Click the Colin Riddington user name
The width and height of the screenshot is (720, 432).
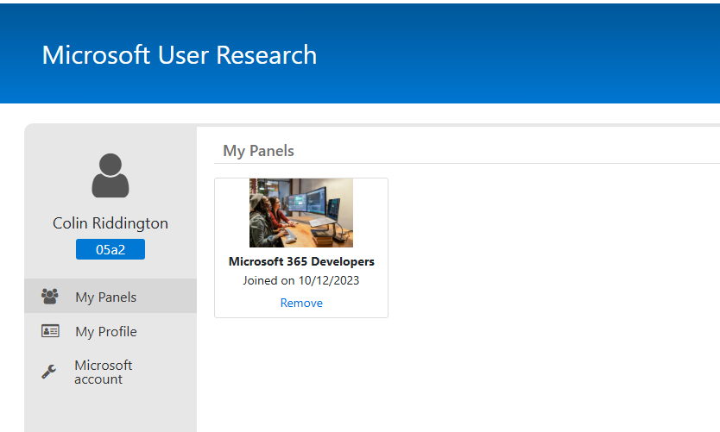click(x=111, y=223)
